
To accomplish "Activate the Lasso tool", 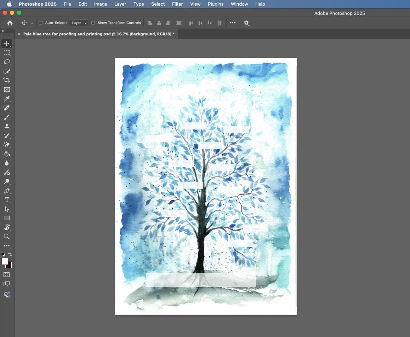I will pyautogui.click(x=7, y=62).
